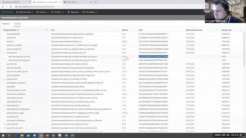Select the sed_energy_calc_configuration row name

coord(18,109)
